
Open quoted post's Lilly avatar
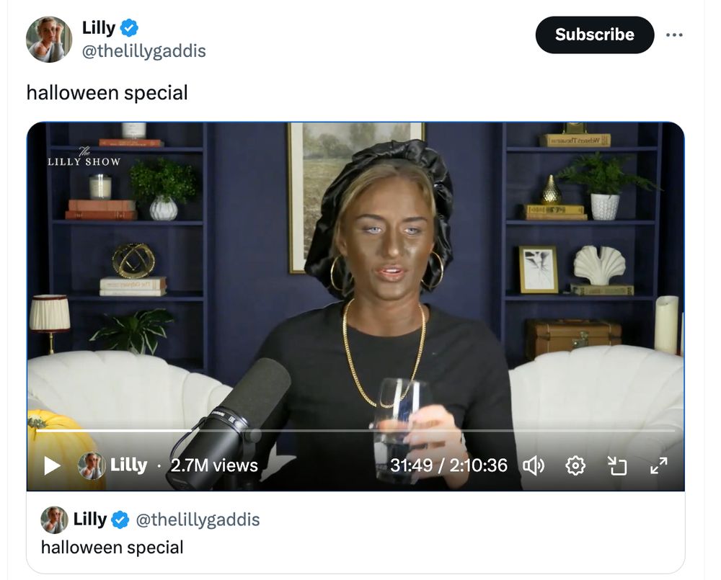54,519
